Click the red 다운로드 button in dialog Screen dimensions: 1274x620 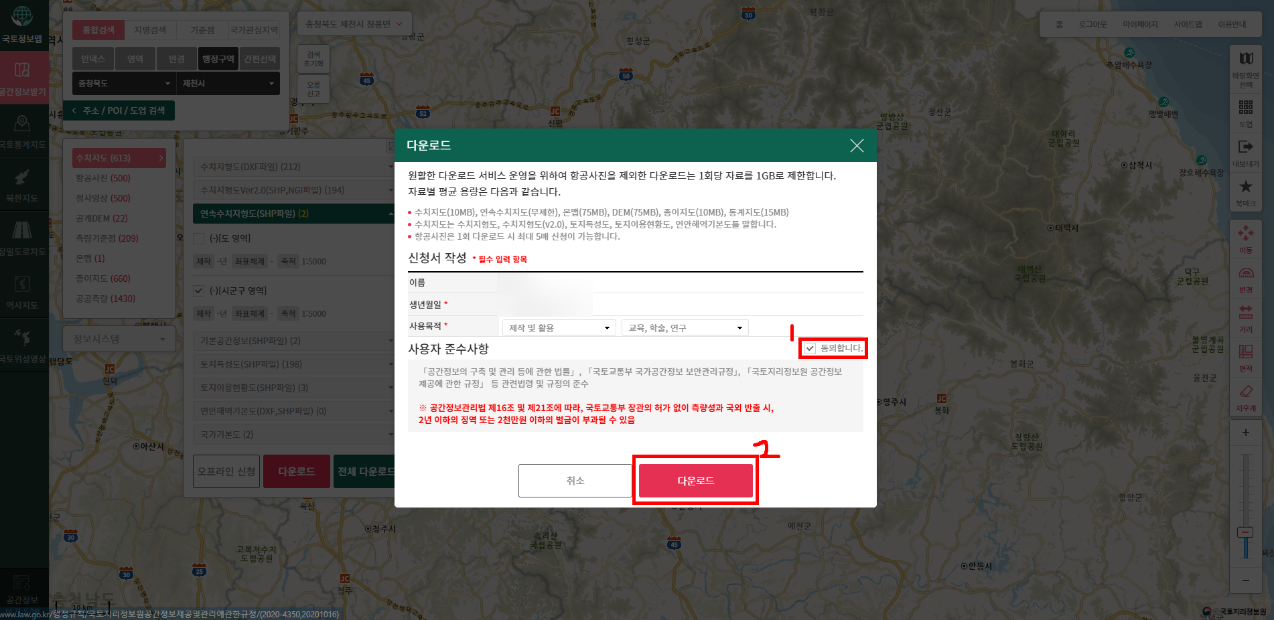pos(695,481)
